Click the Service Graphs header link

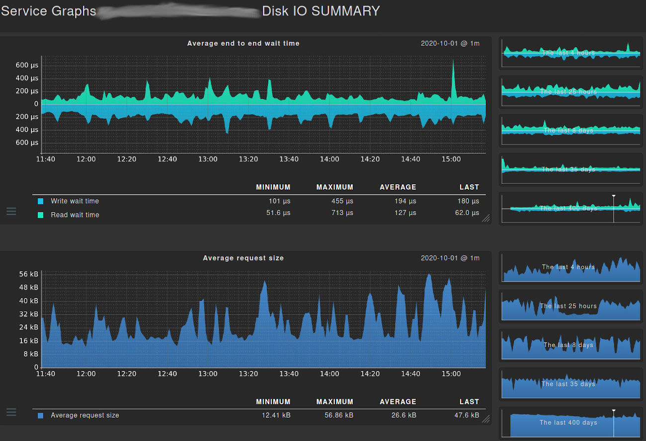click(48, 11)
